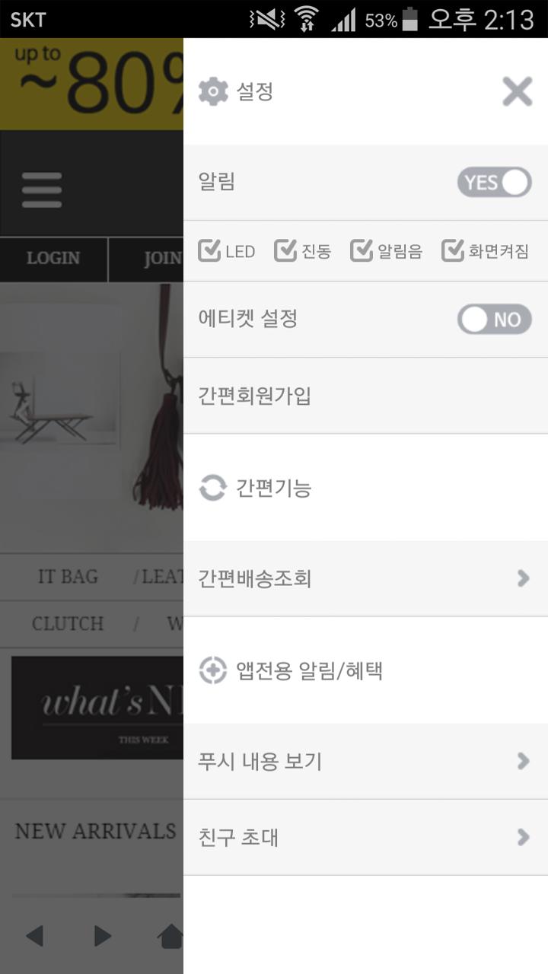This screenshot has height=974, width=548.
Task: Open 친구 초대 chevron arrow
Action: 523,837
